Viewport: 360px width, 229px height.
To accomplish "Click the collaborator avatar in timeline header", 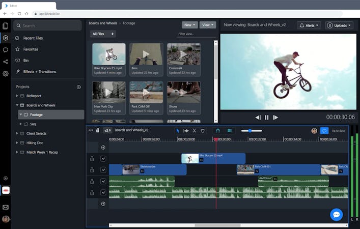I will click(x=314, y=131).
